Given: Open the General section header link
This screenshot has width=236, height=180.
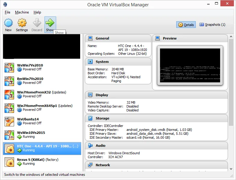Looking at the screenshot, I should click(102, 38).
